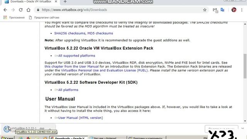Open the Chrome profile avatar

pos(234,10)
